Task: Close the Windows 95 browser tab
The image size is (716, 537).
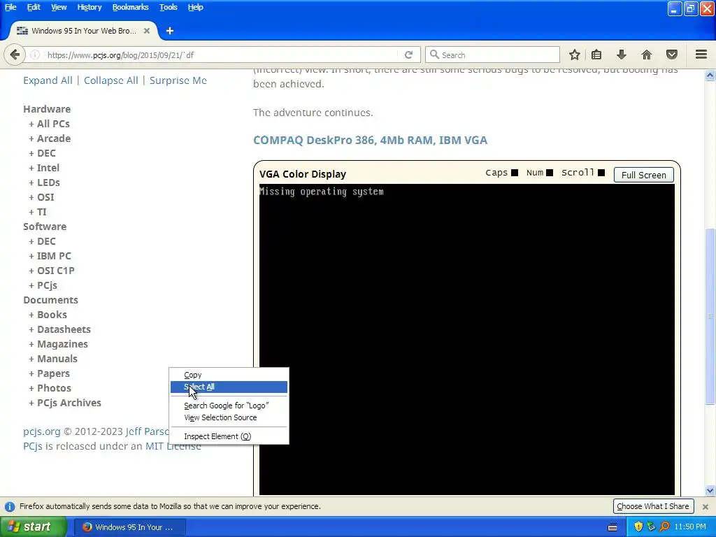Action: pyautogui.click(x=147, y=31)
